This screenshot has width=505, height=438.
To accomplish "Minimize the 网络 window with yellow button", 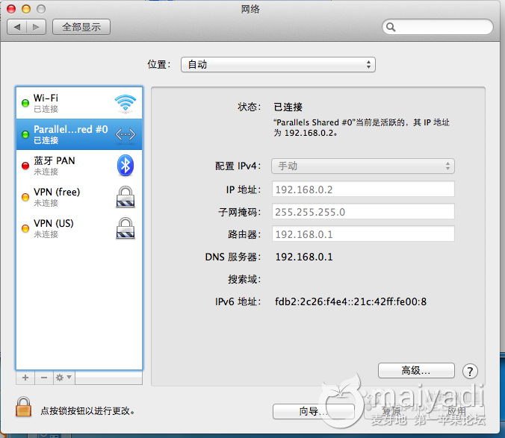I will coord(26,9).
